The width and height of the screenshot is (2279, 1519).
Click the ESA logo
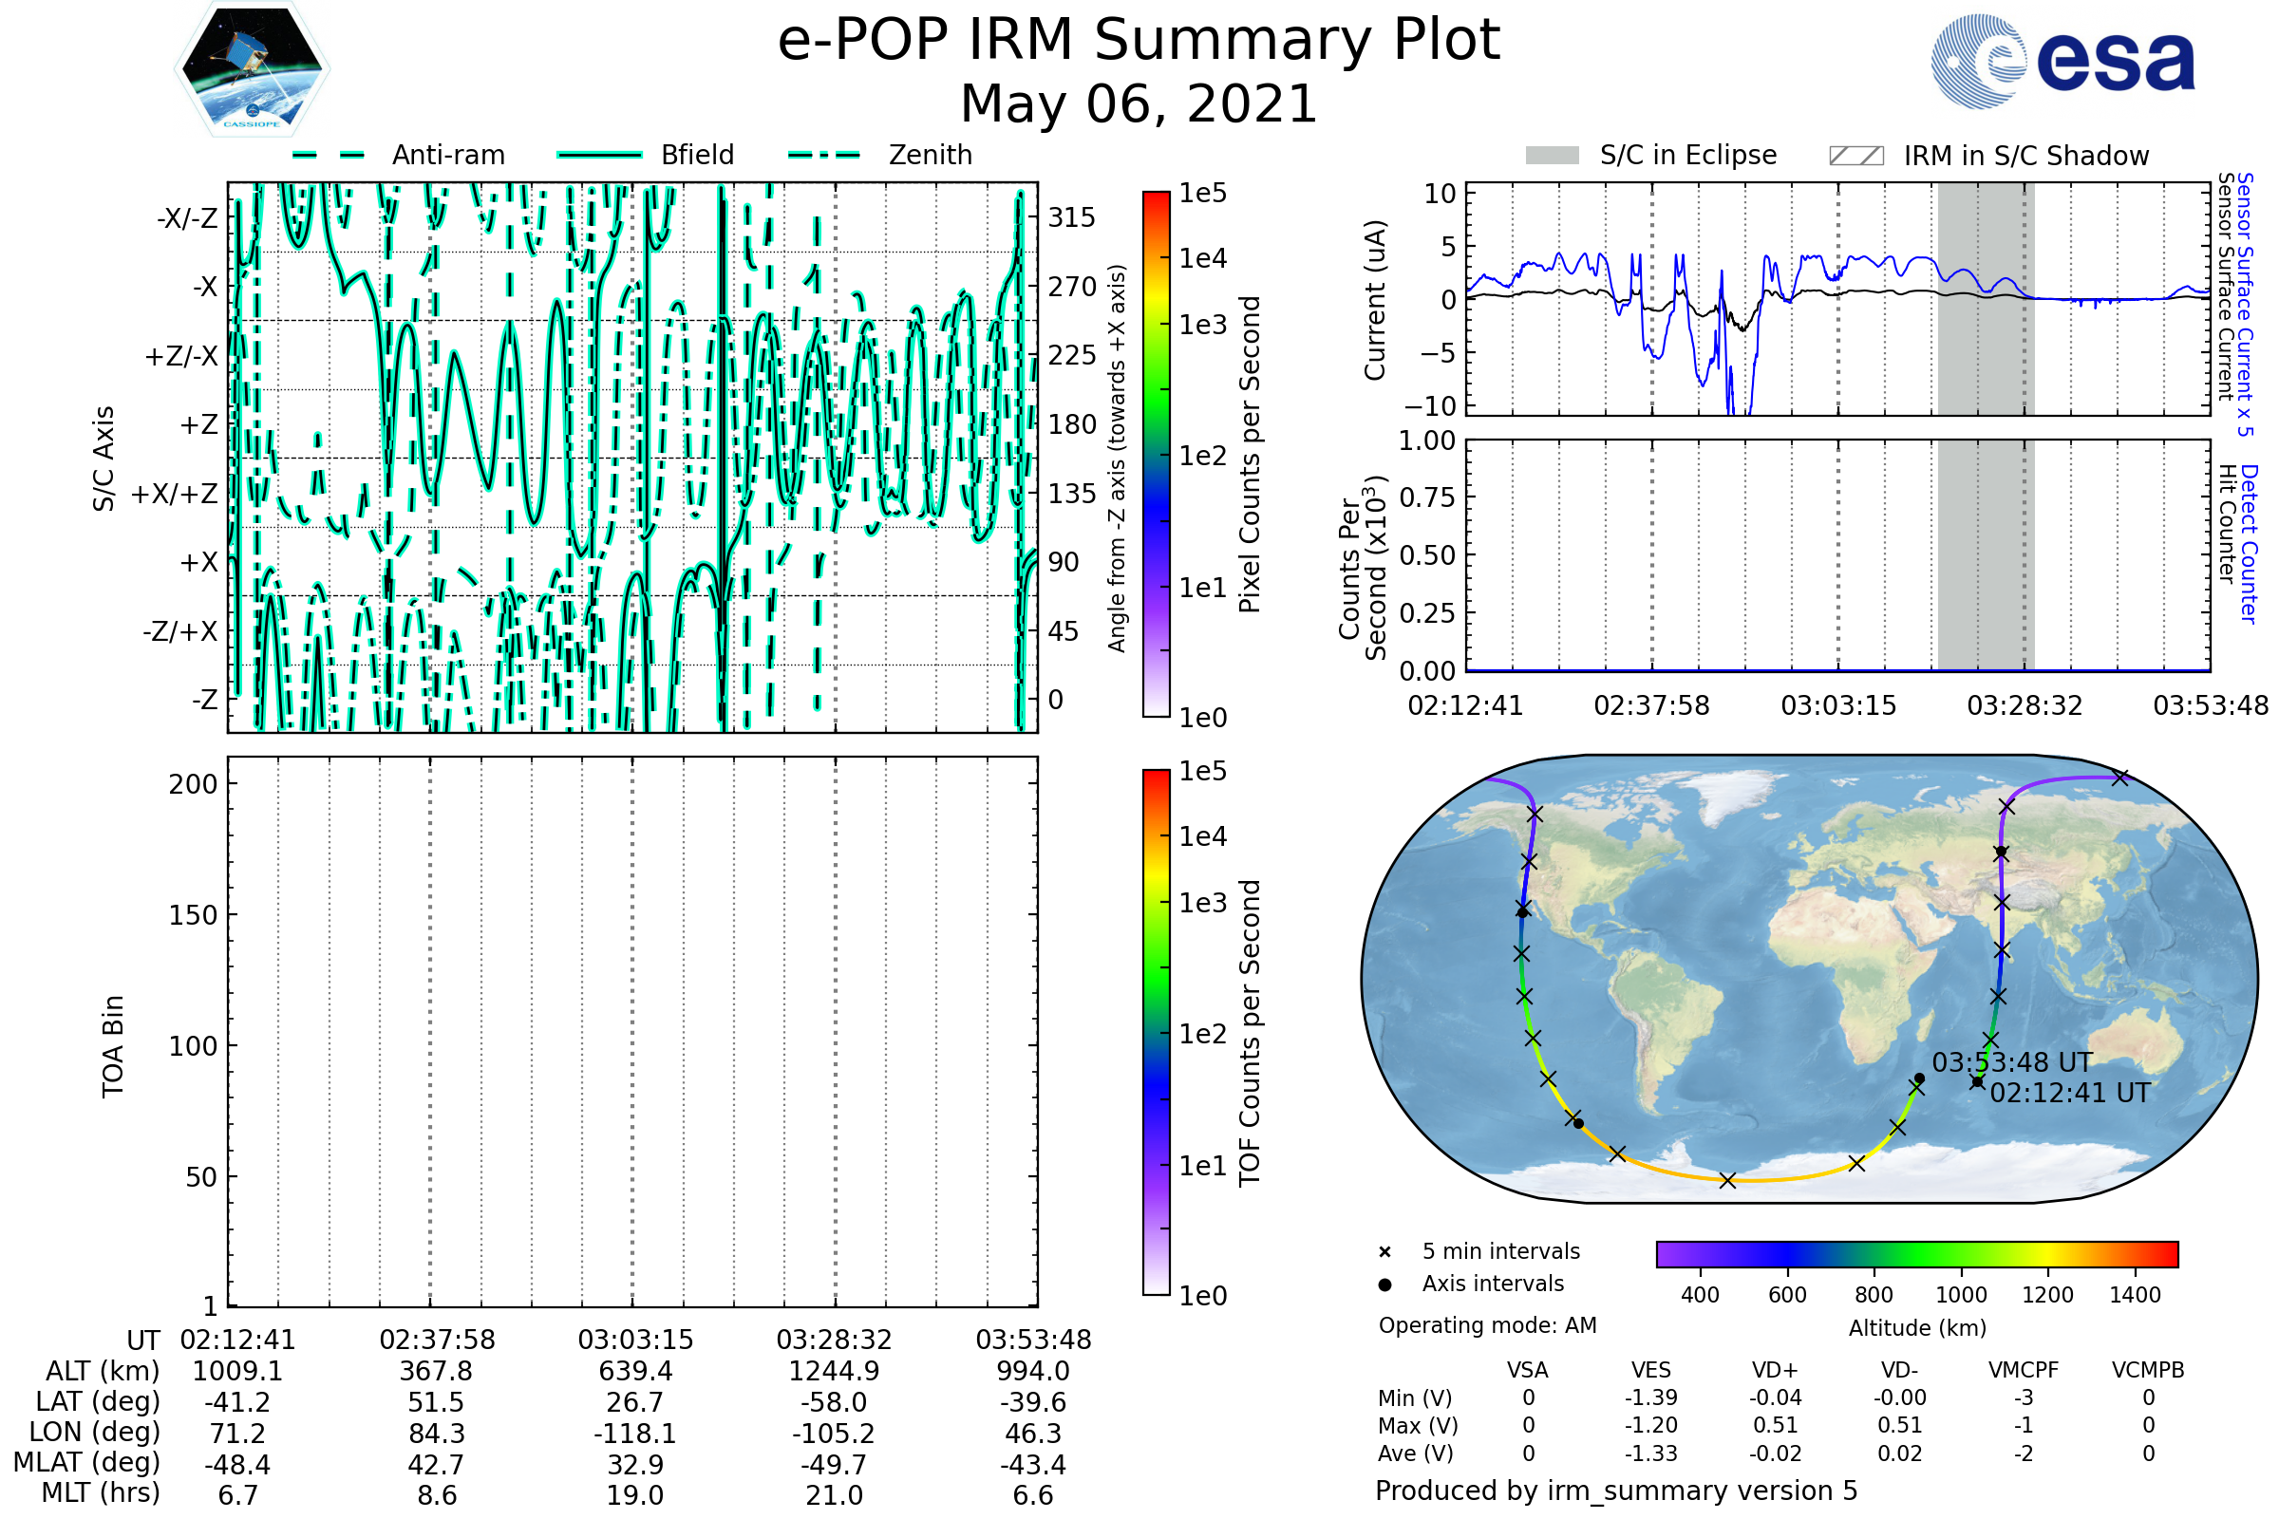2062,62
